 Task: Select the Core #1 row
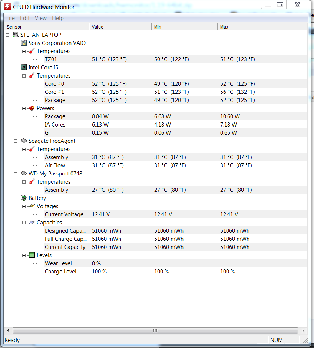176,92
